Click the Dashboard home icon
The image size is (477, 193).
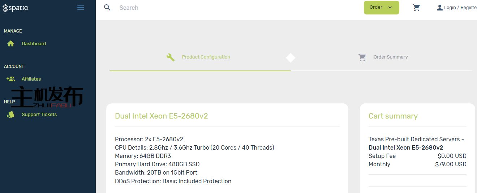(x=11, y=44)
